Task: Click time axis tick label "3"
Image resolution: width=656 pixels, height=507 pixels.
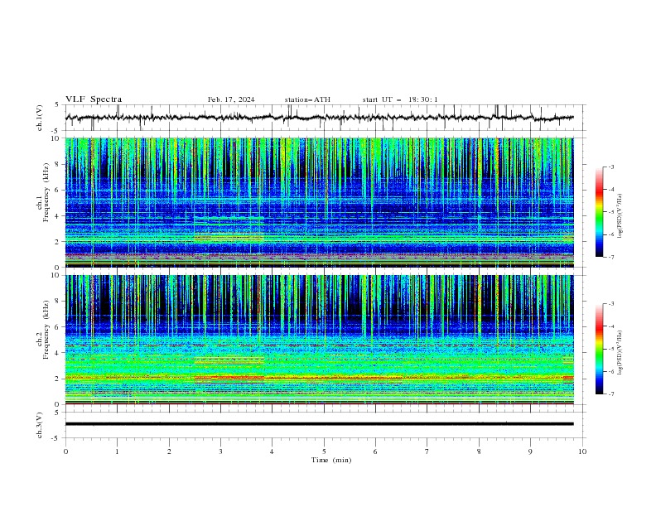Action: (220, 451)
